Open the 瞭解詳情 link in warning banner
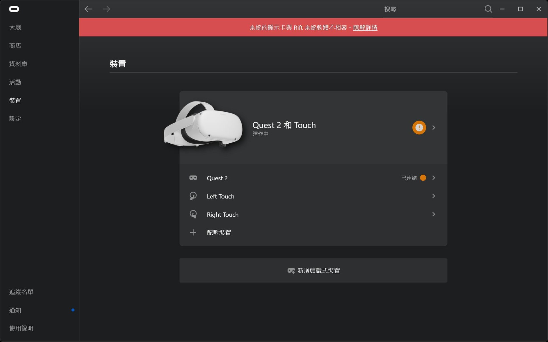Screen dimensions: 548x342 [365, 27]
